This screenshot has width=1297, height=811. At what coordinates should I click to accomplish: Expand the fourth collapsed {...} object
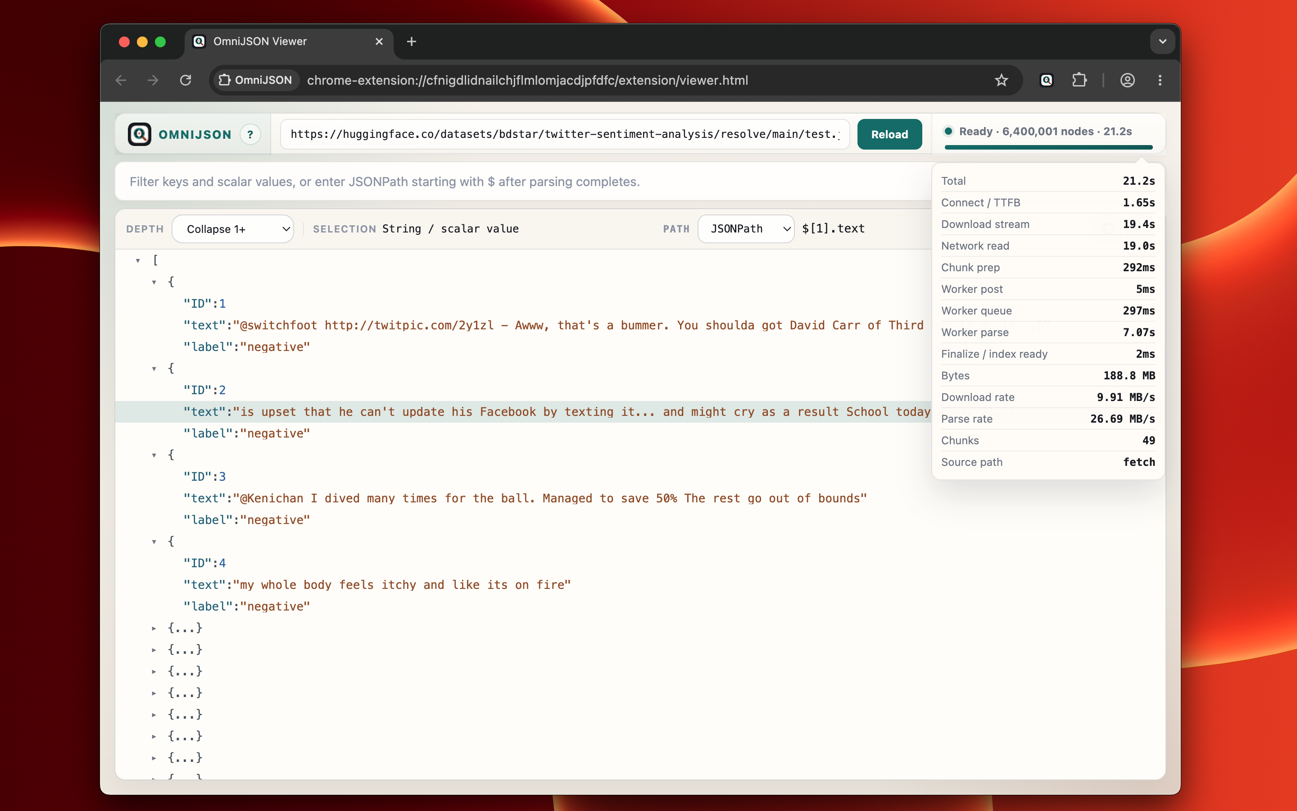pyautogui.click(x=154, y=693)
